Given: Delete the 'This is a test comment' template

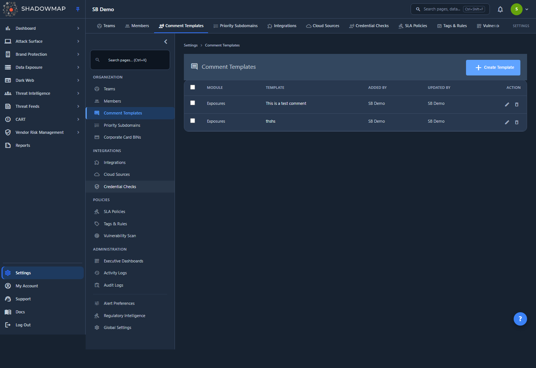Looking at the screenshot, I should [x=517, y=104].
